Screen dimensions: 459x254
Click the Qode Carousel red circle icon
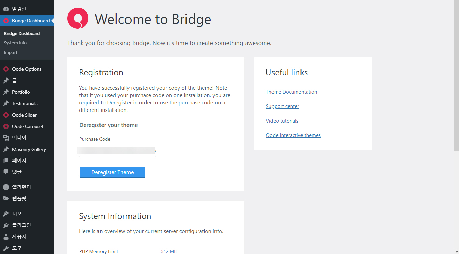point(6,126)
